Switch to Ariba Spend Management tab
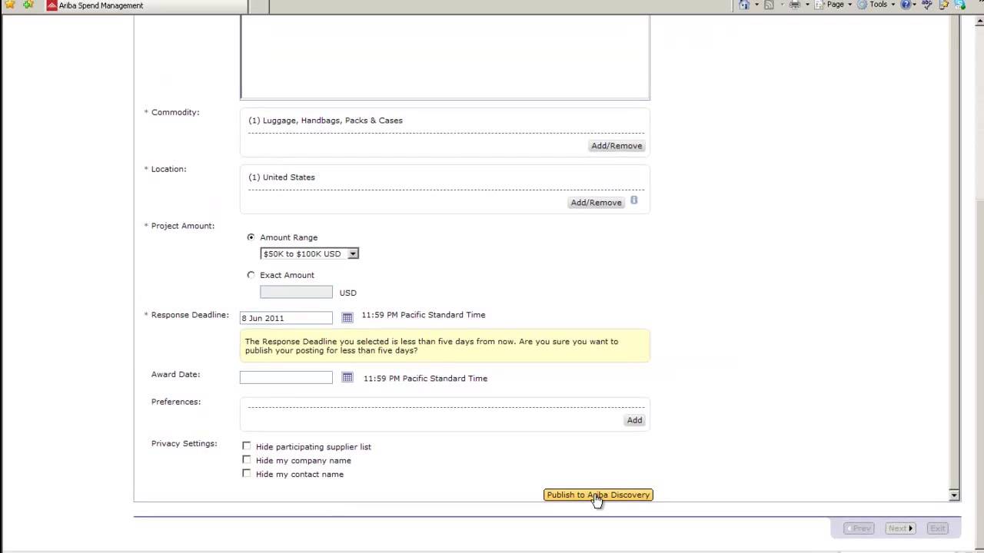The width and height of the screenshot is (984, 553). pyautogui.click(x=145, y=5)
